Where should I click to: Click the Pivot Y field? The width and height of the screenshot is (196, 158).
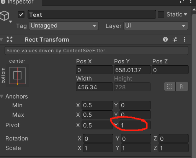135,125
